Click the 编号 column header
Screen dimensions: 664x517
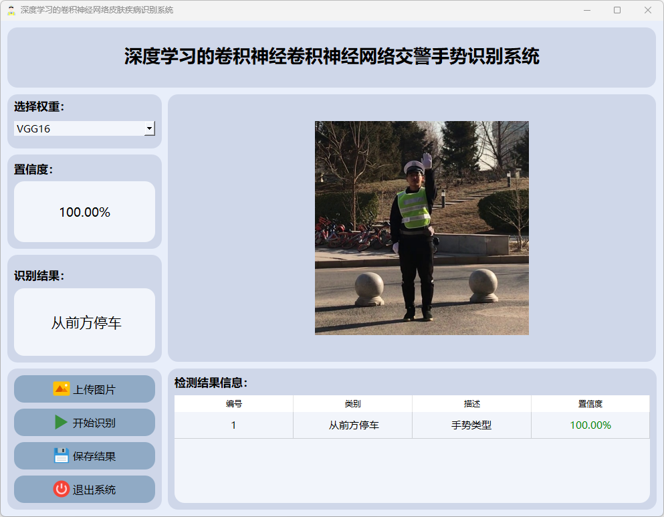[234, 403]
